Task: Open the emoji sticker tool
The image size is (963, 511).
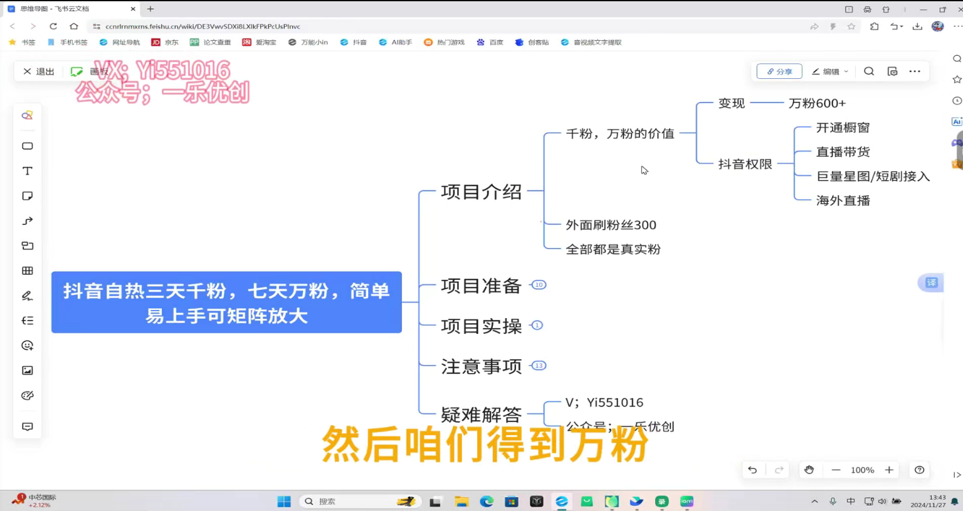Action: pyautogui.click(x=27, y=346)
